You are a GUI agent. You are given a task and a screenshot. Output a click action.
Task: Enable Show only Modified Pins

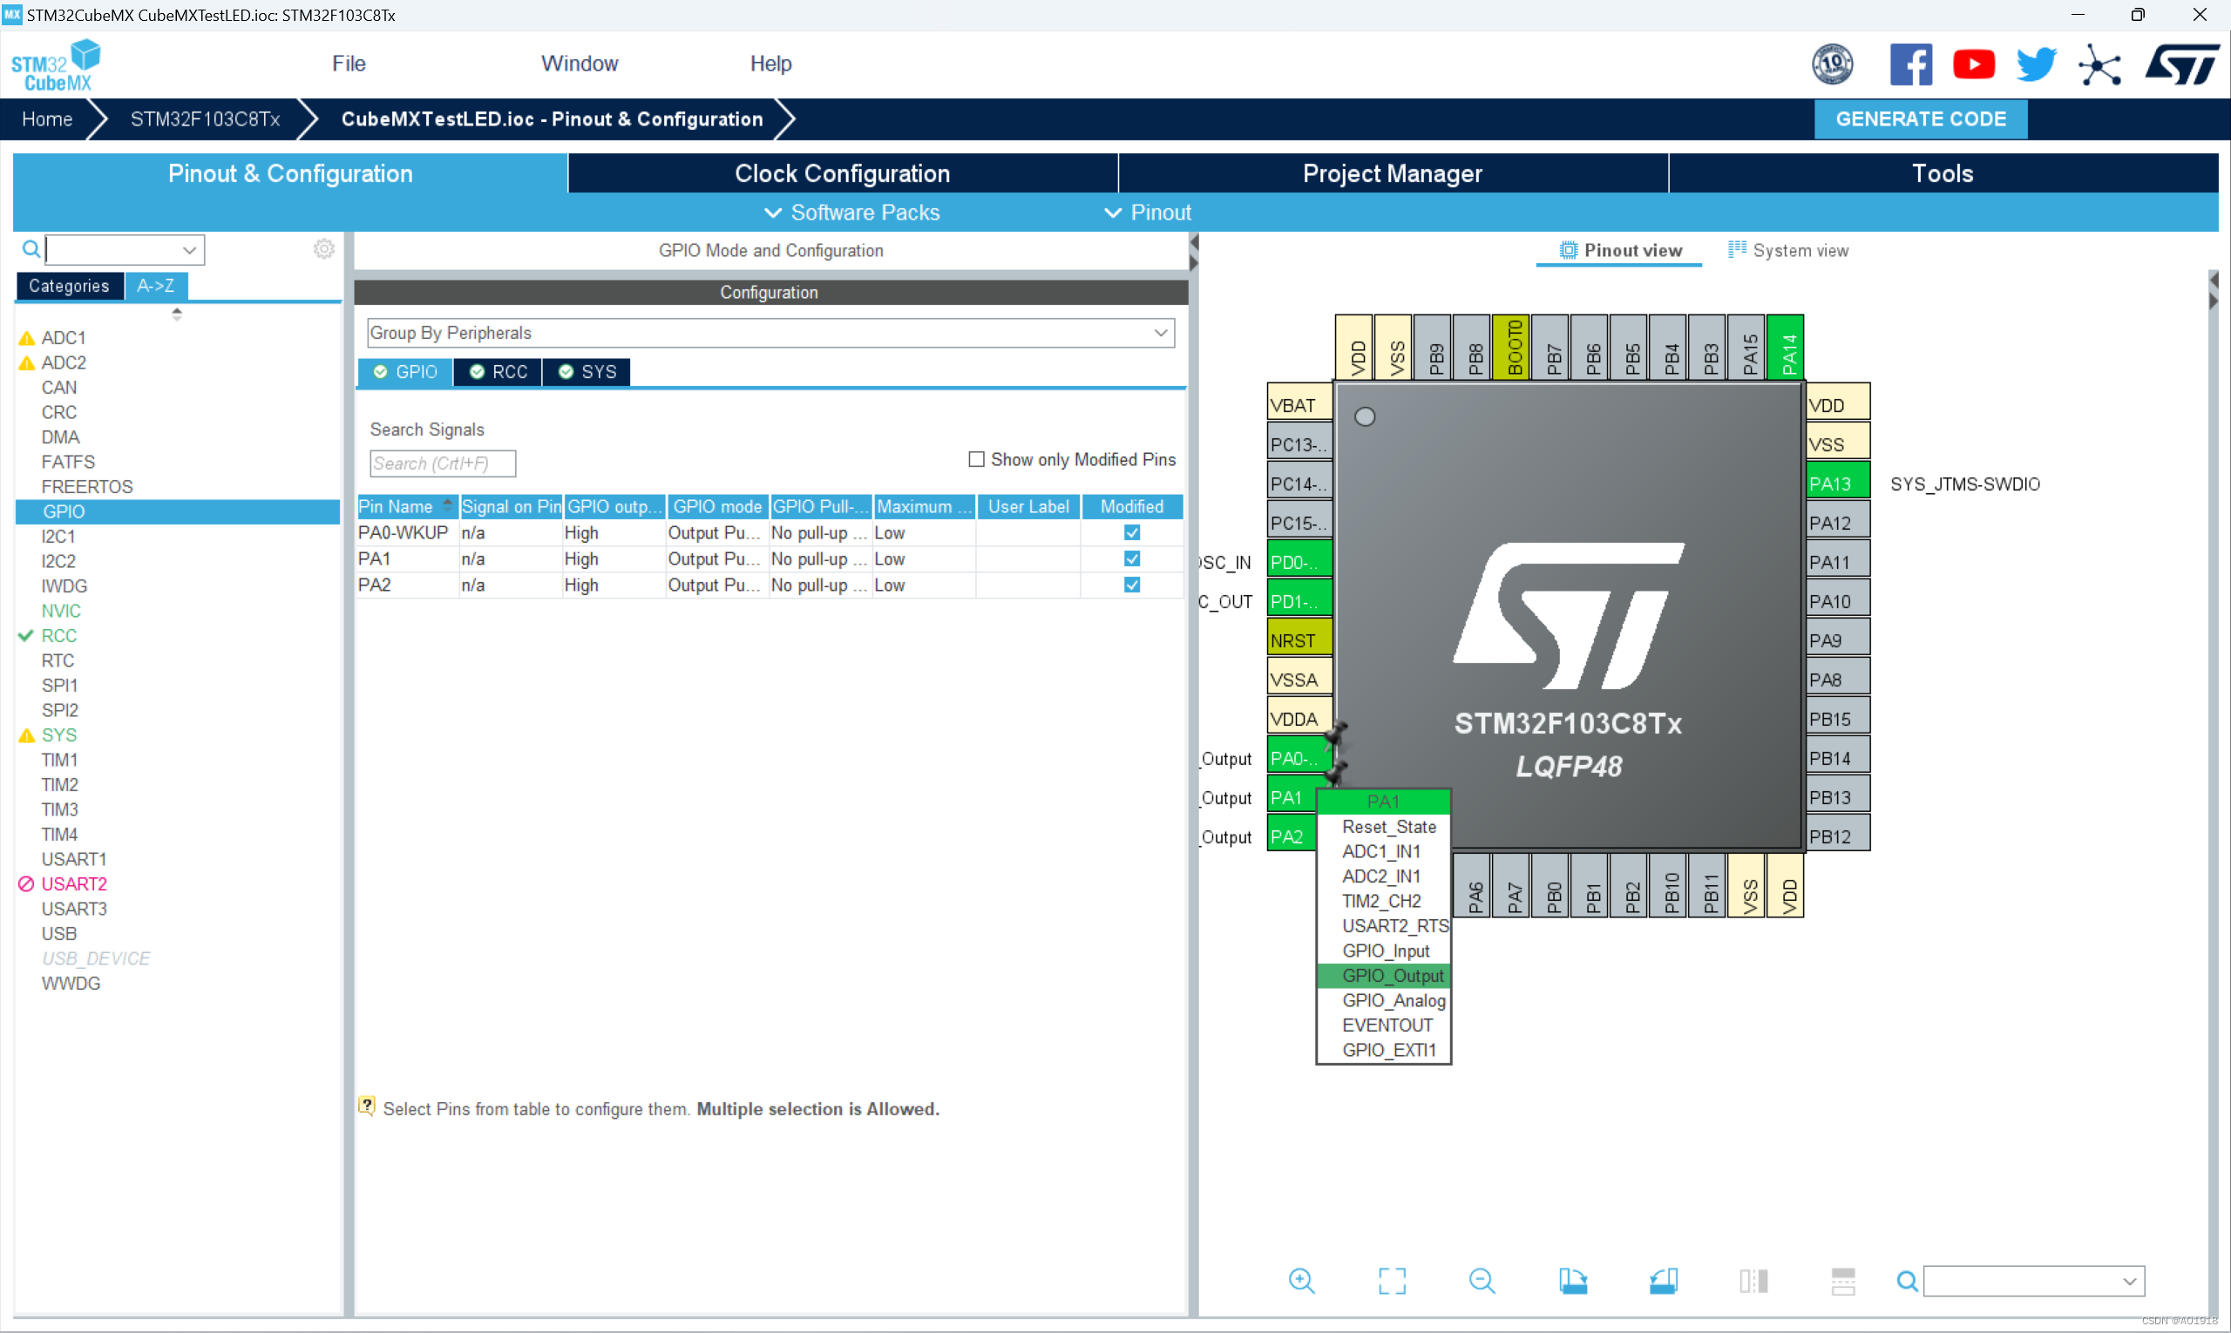[x=976, y=459]
